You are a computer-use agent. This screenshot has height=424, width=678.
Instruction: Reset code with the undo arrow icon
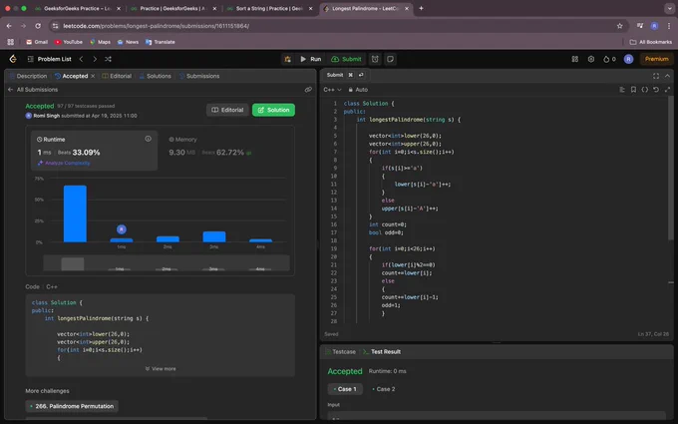click(656, 90)
